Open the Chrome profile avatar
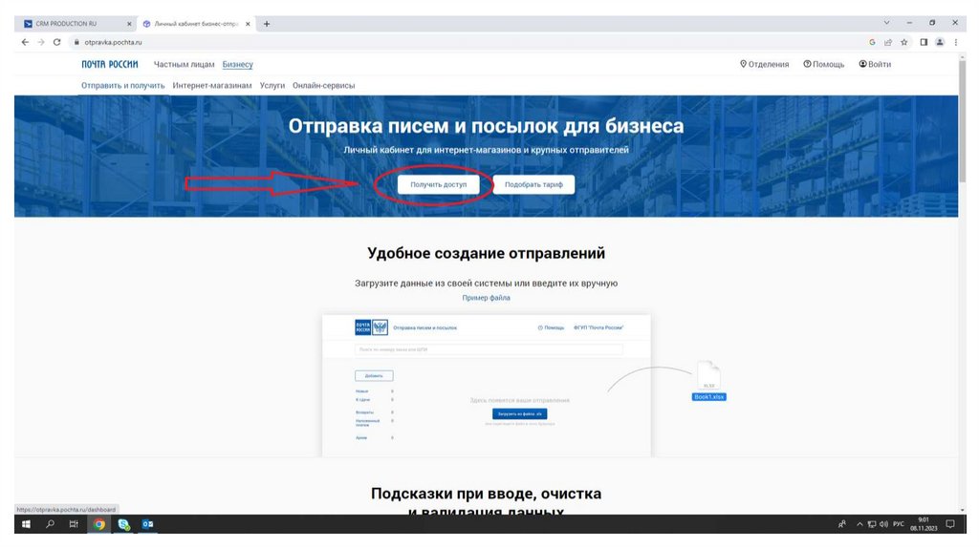 coord(940,42)
